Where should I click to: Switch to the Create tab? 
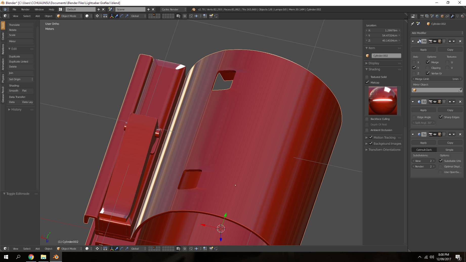(3, 36)
